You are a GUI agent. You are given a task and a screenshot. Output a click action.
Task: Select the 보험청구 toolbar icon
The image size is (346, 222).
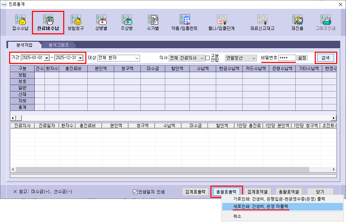click(75, 22)
